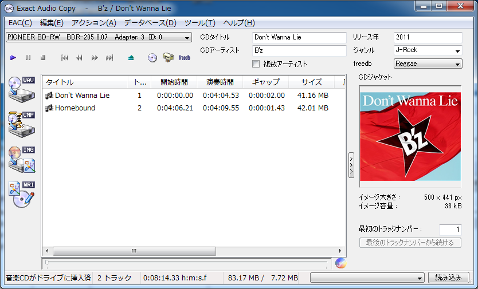Click the music note icon for Homebound
The width and height of the screenshot is (478, 289).
[49, 108]
